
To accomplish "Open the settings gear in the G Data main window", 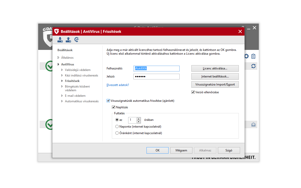I will click(x=247, y=56).
